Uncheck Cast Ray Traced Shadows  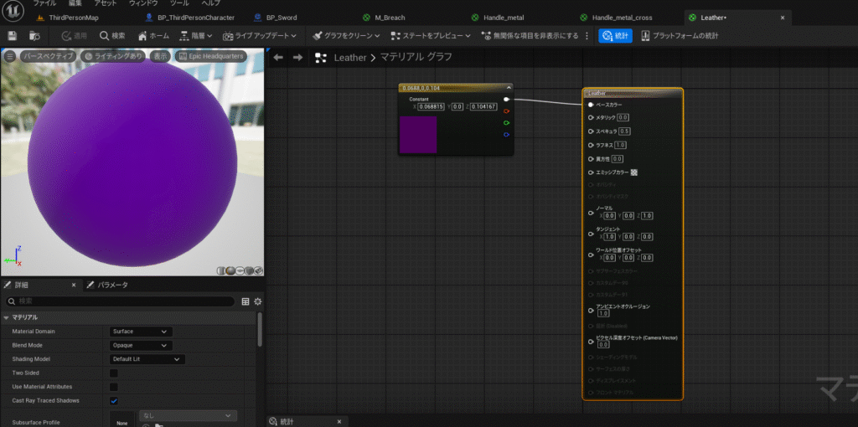pos(114,401)
